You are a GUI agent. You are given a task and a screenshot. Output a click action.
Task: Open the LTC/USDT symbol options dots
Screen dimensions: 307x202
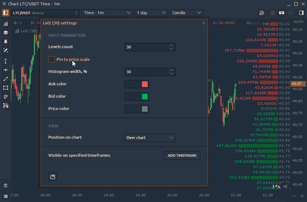point(76,13)
